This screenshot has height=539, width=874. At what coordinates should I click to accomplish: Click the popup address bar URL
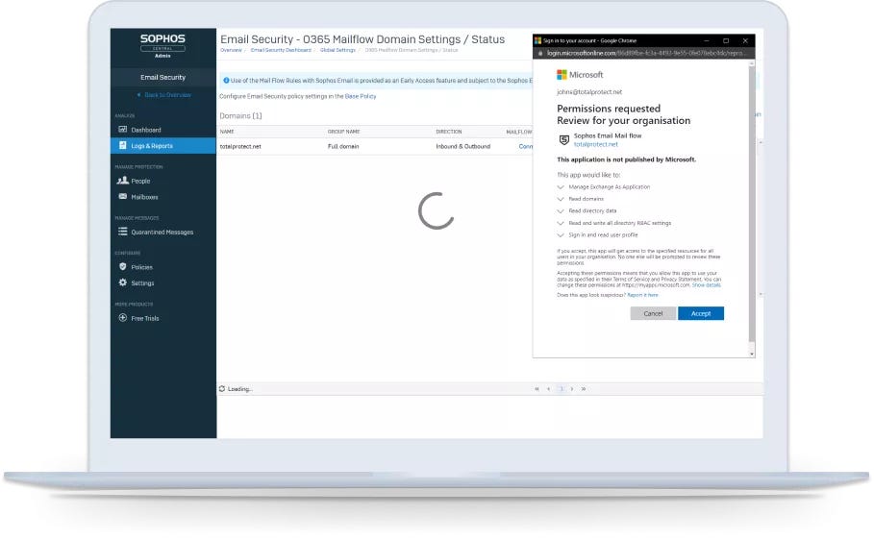(644, 53)
